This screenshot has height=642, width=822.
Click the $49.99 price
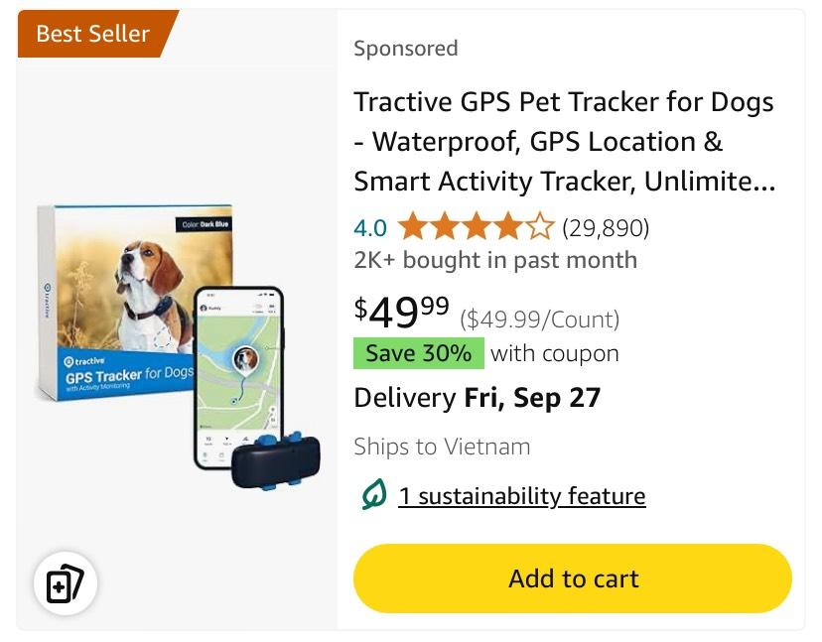point(402,312)
